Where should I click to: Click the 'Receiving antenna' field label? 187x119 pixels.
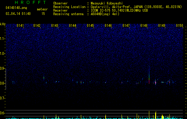click(x=68, y=14)
